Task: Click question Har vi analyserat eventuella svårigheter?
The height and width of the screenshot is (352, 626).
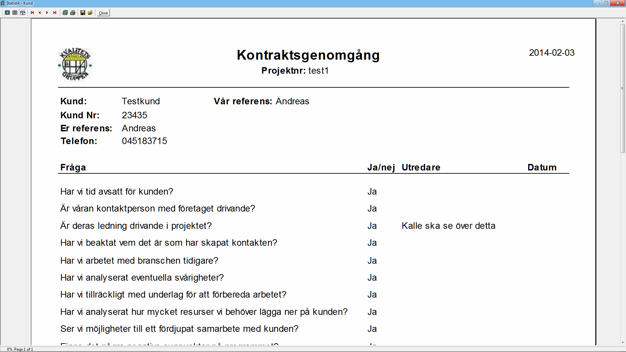Action: [x=142, y=278]
